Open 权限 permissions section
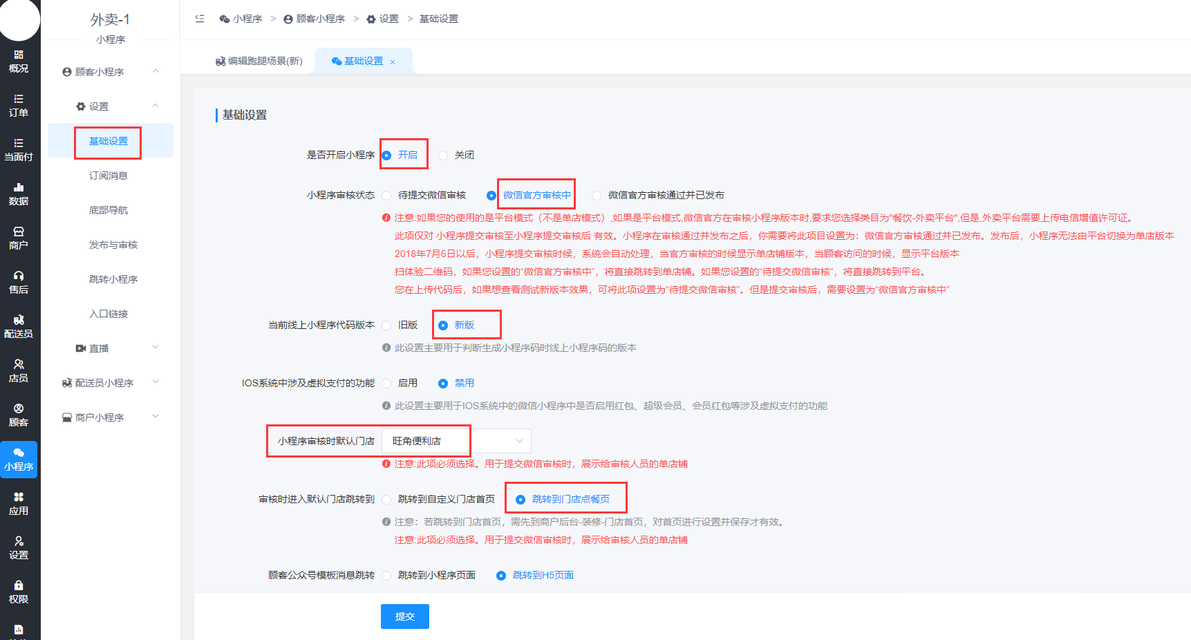 19,592
